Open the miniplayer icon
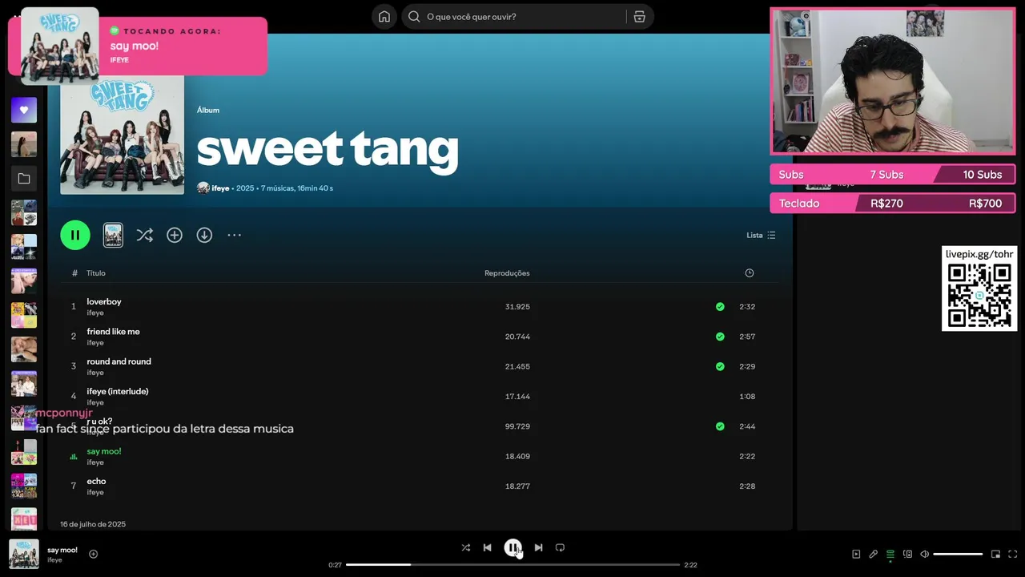The image size is (1025, 577). tap(995, 554)
